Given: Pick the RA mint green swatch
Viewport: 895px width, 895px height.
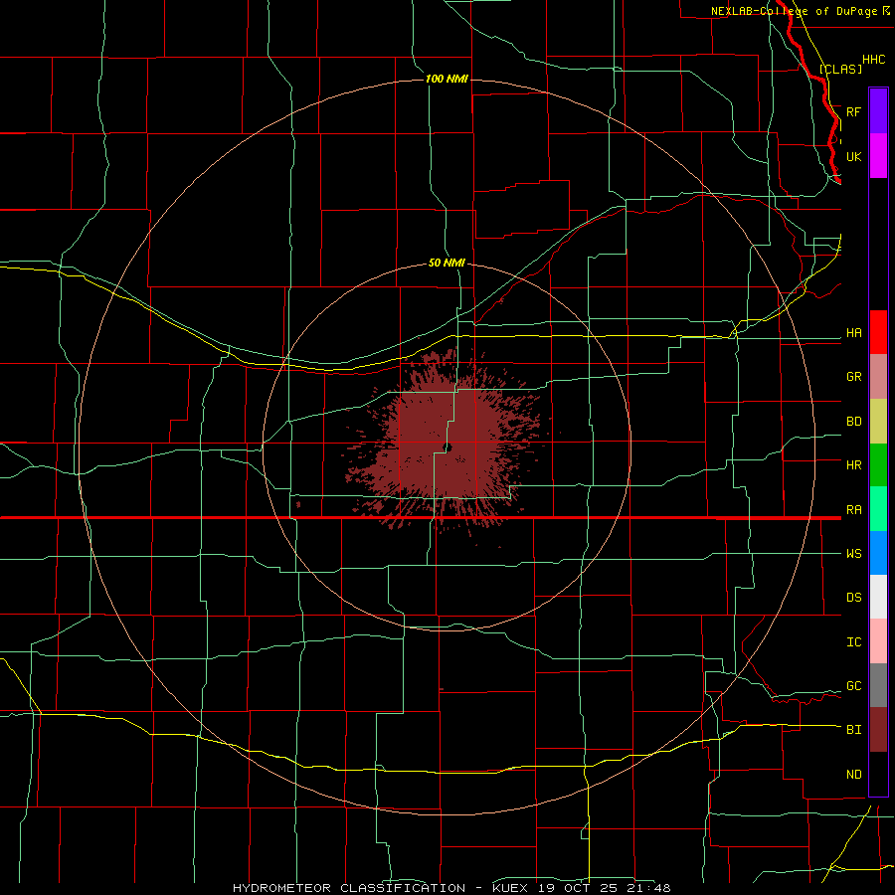Looking at the screenshot, I should (x=878, y=509).
